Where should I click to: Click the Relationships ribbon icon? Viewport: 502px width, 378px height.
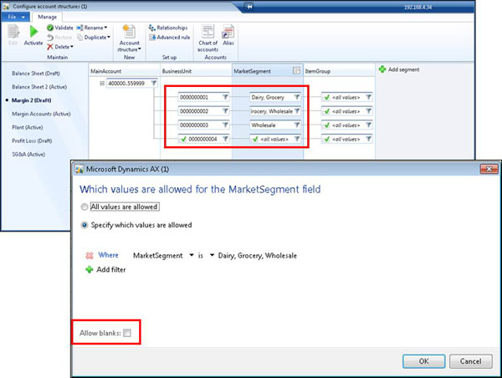151,28
